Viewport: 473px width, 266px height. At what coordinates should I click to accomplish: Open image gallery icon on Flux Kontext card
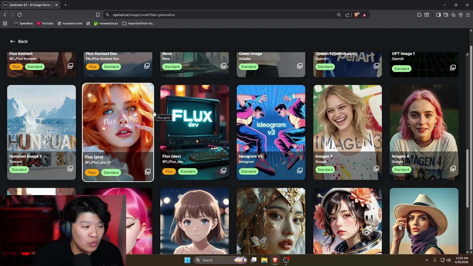click(70, 66)
